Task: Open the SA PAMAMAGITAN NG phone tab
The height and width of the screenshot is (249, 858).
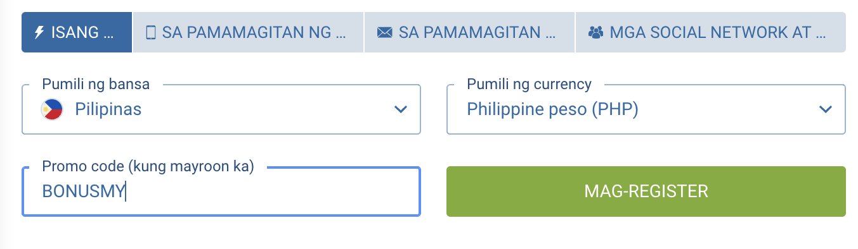Action: (x=248, y=32)
